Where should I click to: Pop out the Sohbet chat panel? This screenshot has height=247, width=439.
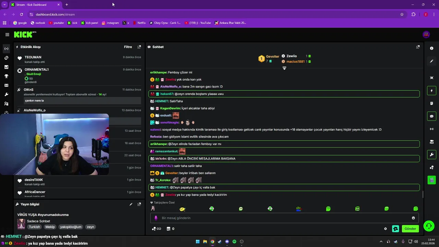[x=418, y=47]
